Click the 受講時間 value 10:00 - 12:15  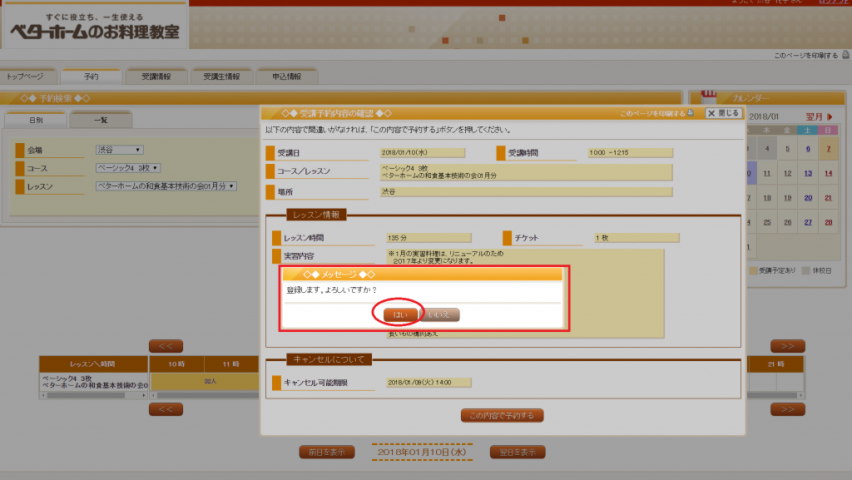(631, 153)
